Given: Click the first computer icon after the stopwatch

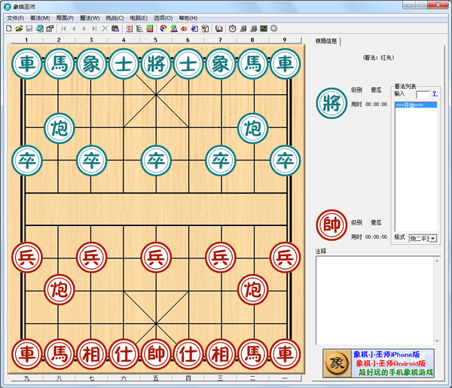Looking at the screenshot, I should click(243, 29).
